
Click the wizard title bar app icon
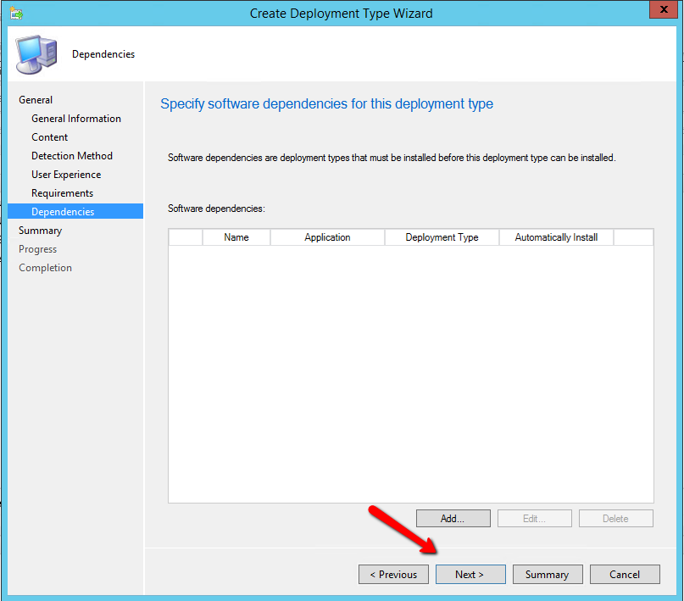tap(17, 13)
